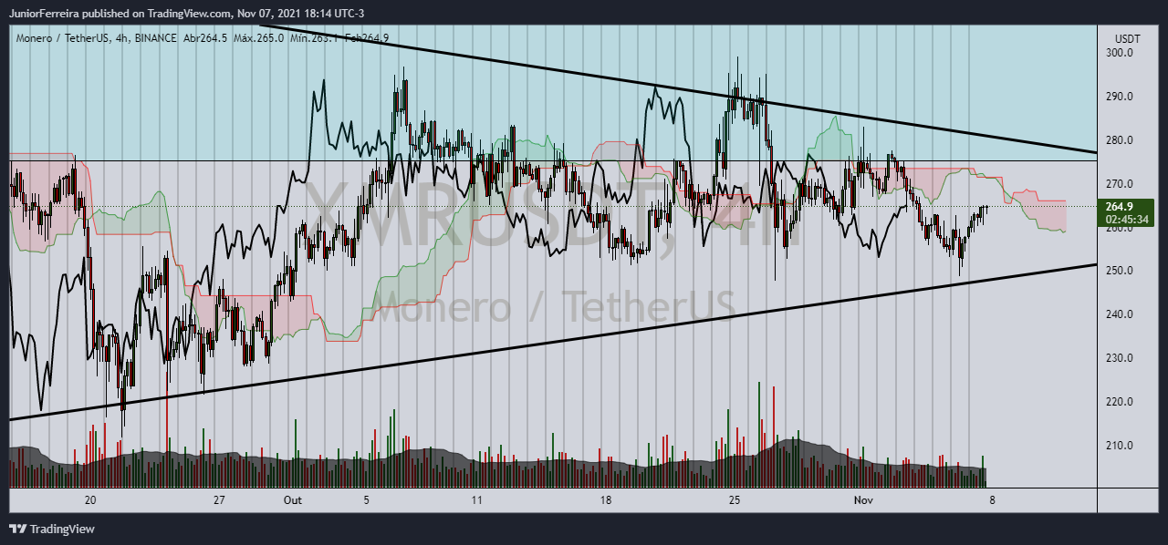This screenshot has width=1168, height=545.
Task: Click the '5' date label on time axis
Action: click(366, 500)
